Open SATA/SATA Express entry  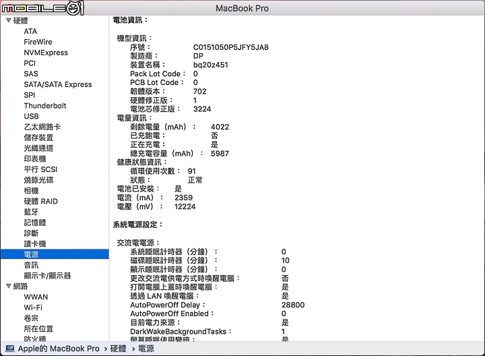click(58, 84)
